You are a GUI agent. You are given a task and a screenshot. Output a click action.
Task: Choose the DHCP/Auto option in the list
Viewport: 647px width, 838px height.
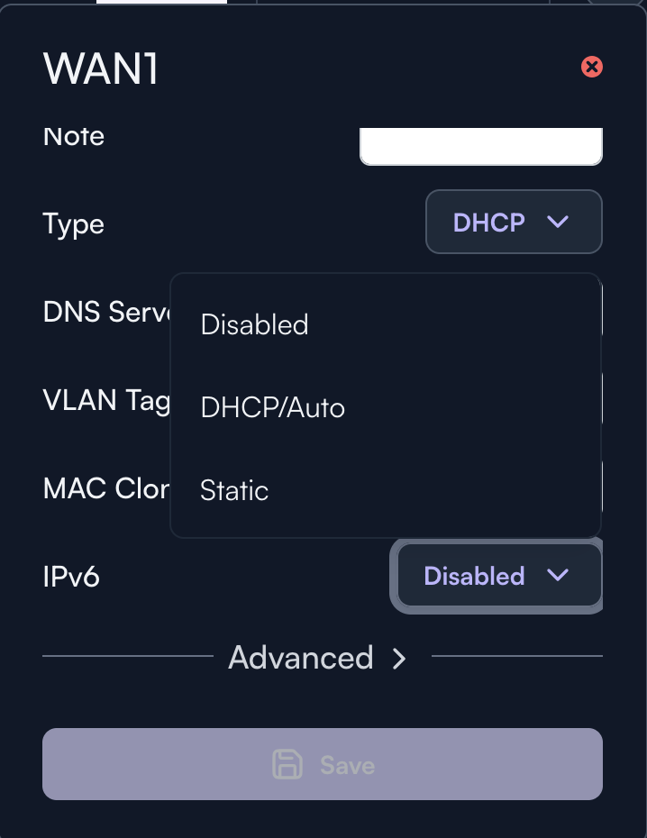pyautogui.click(x=273, y=408)
